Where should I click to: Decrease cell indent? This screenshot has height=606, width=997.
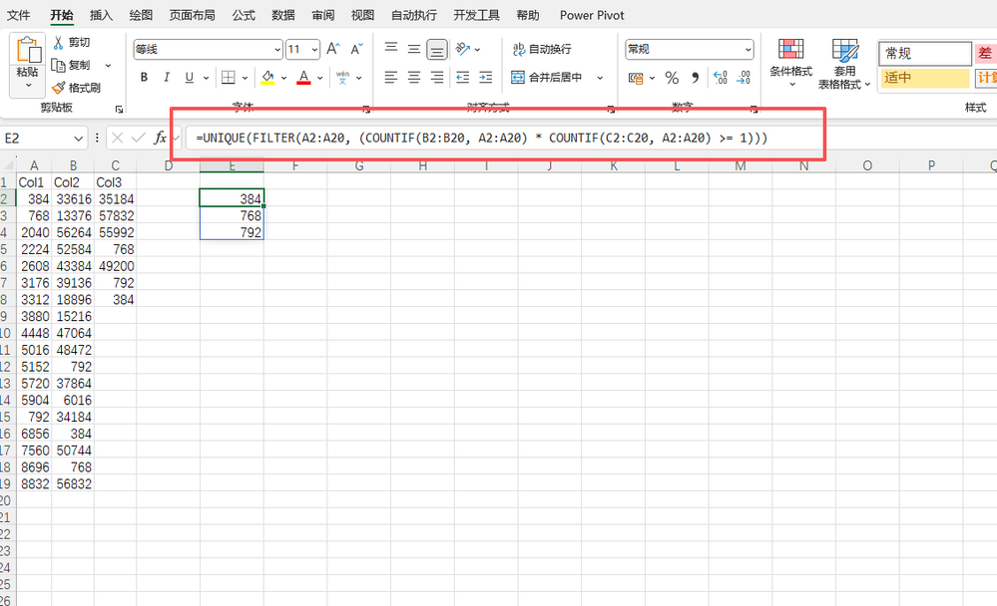pos(463,77)
